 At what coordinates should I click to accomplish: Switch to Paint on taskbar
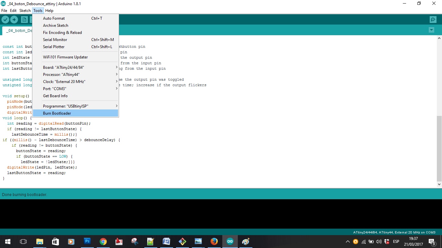click(246, 242)
